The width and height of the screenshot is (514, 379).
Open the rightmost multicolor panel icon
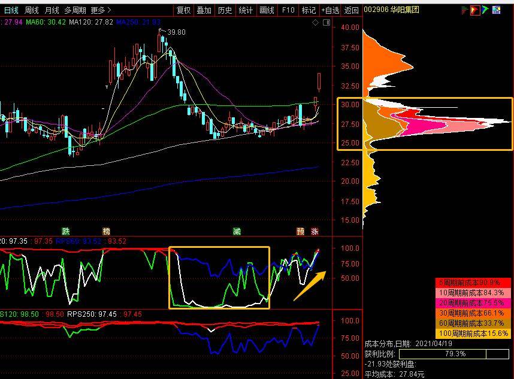(x=495, y=10)
